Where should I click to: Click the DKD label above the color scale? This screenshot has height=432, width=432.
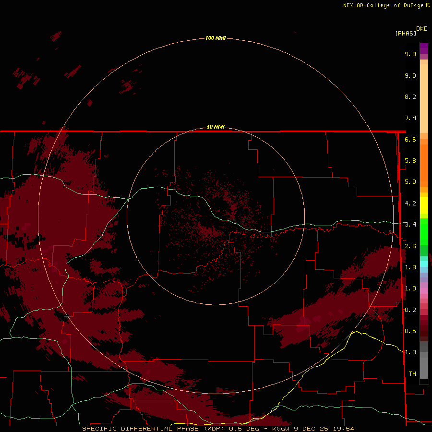422,29
